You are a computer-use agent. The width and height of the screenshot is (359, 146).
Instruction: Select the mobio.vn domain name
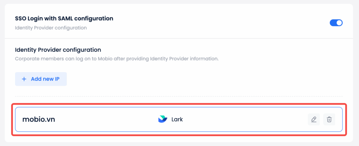(x=39, y=119)
